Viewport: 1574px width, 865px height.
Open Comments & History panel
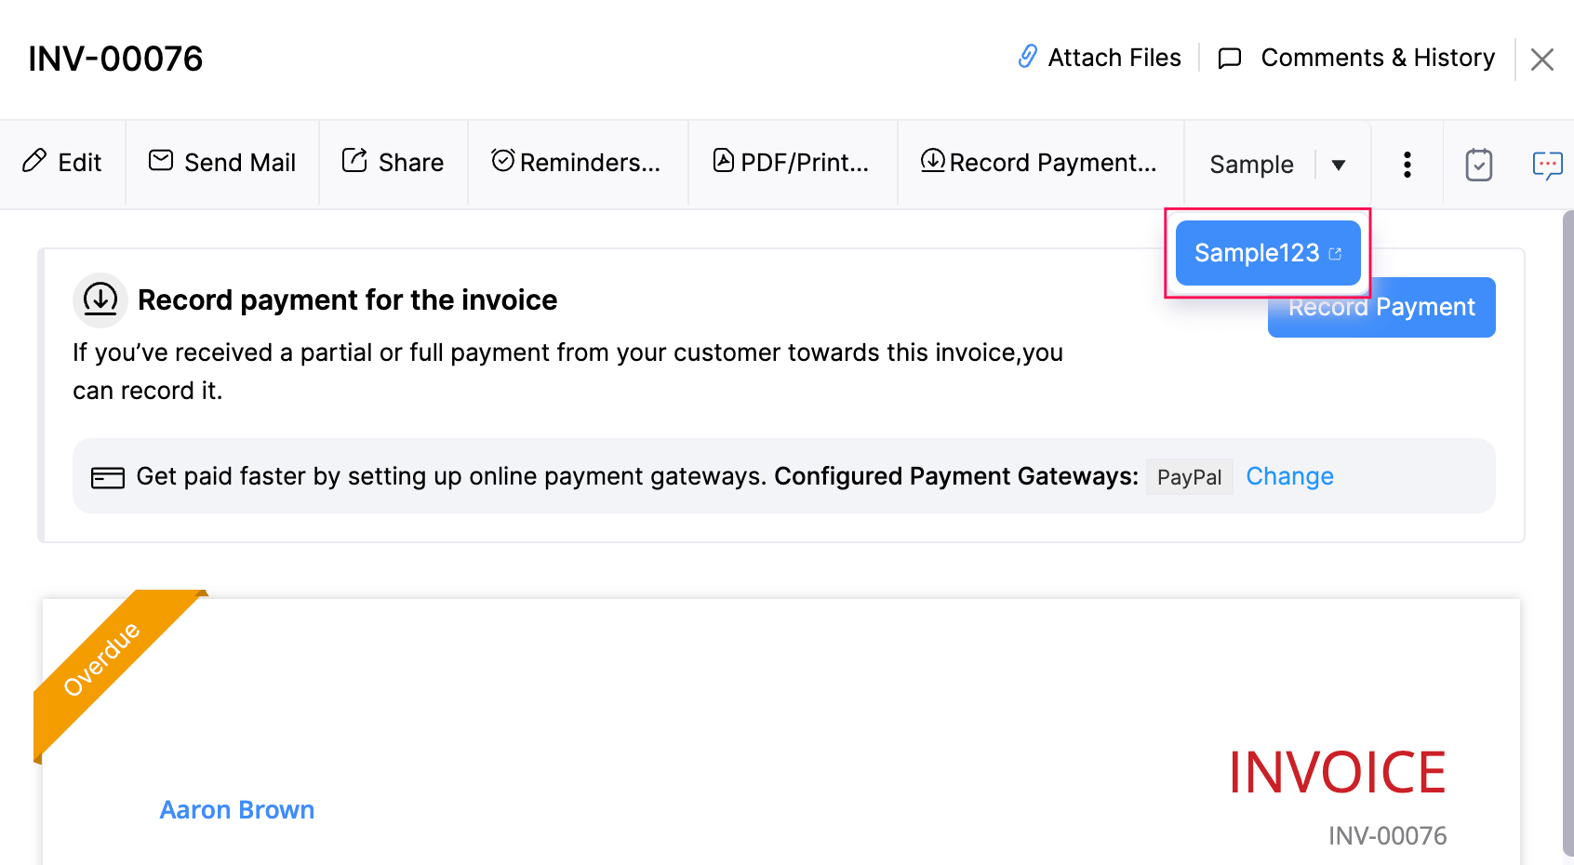(x=1356, y=58)
